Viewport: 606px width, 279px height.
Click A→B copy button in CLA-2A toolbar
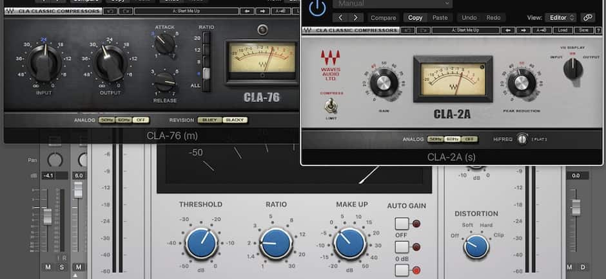click(x=542, y=30)
